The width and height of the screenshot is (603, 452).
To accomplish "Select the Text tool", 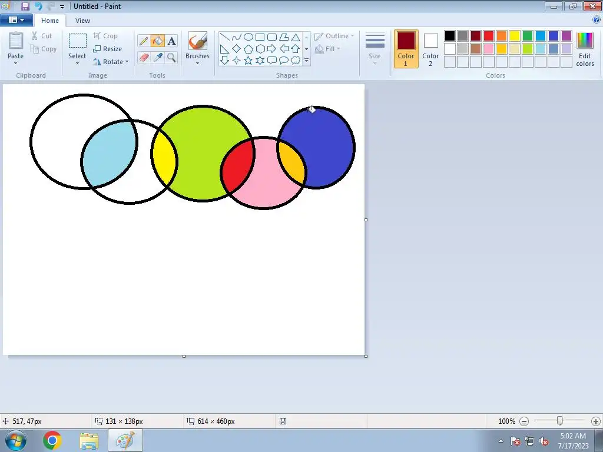I will click(x=171, y=41).
